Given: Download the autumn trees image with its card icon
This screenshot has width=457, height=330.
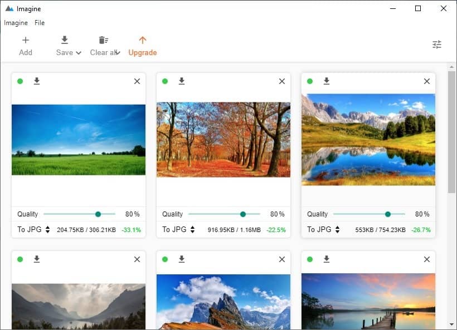Looking at the screenshot, I should (x=182, y=81).
